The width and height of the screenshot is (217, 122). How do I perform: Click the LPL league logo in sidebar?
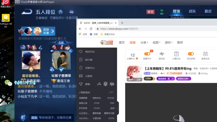tap(99, 84)
